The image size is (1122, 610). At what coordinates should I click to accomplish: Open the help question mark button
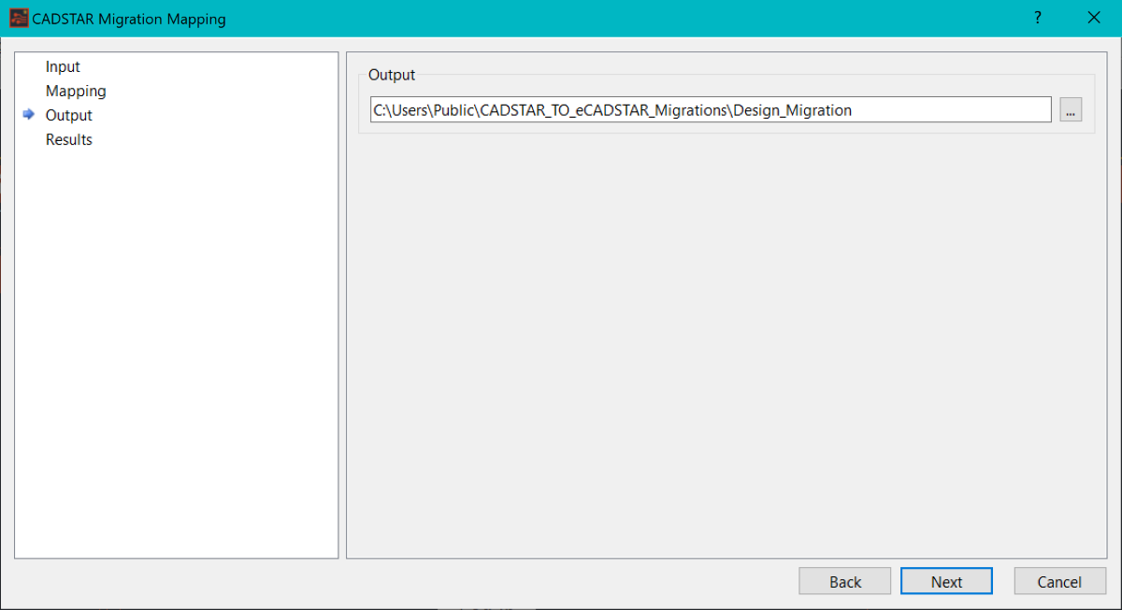coord(1038,18)
